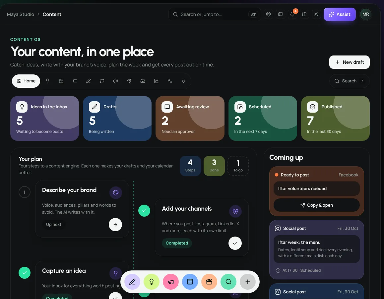Click the Instagram icon on first Social post

coord(278,228)
